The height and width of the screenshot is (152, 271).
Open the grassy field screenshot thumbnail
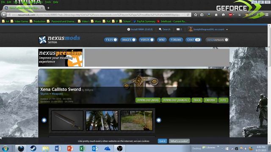click(136, 121)
